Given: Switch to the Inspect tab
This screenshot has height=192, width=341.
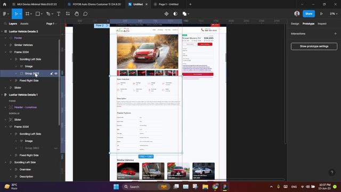Looking at the screenshot, I should point(322,23).
